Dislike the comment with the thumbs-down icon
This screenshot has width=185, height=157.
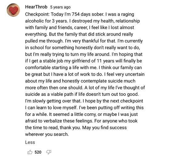tap(48, 152)
